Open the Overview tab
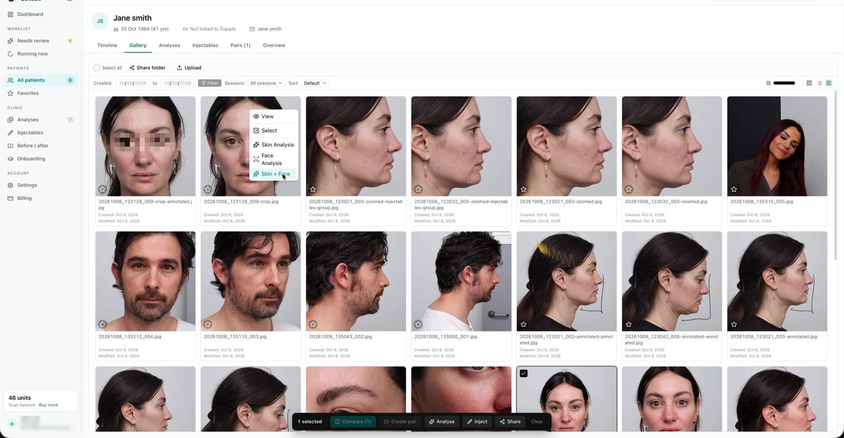 [x=274, y=45]
